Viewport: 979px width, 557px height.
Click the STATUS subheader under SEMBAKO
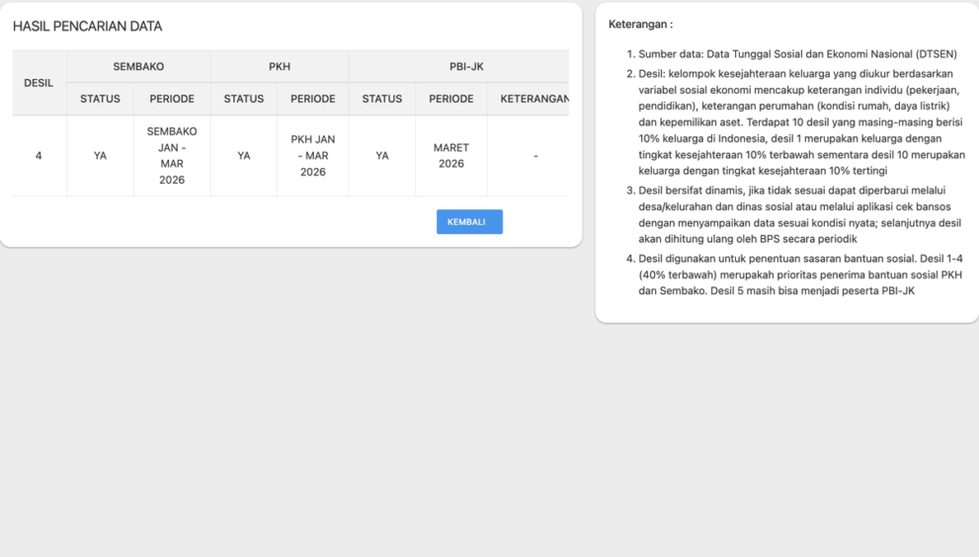click(100, 99)
